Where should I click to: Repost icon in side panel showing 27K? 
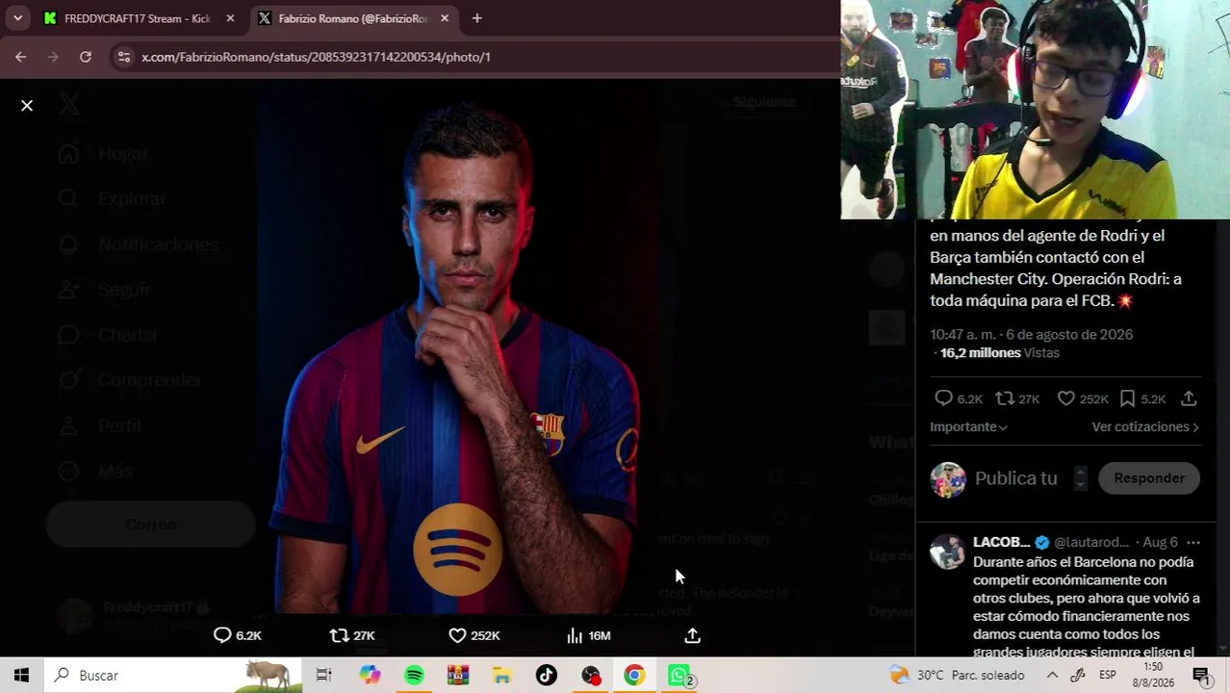pos(1016,398)
